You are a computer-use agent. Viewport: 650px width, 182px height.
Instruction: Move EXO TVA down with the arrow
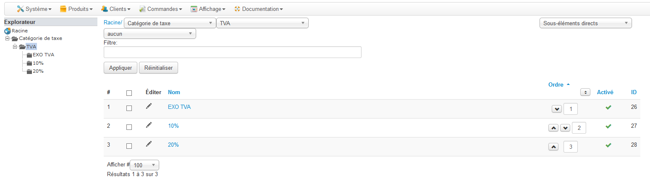tap(556, 109)
